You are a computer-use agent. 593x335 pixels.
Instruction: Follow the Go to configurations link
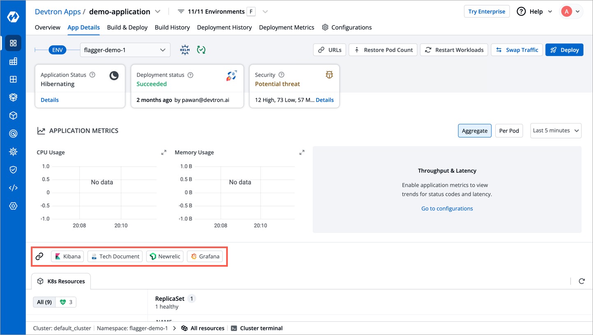point(447,208)
